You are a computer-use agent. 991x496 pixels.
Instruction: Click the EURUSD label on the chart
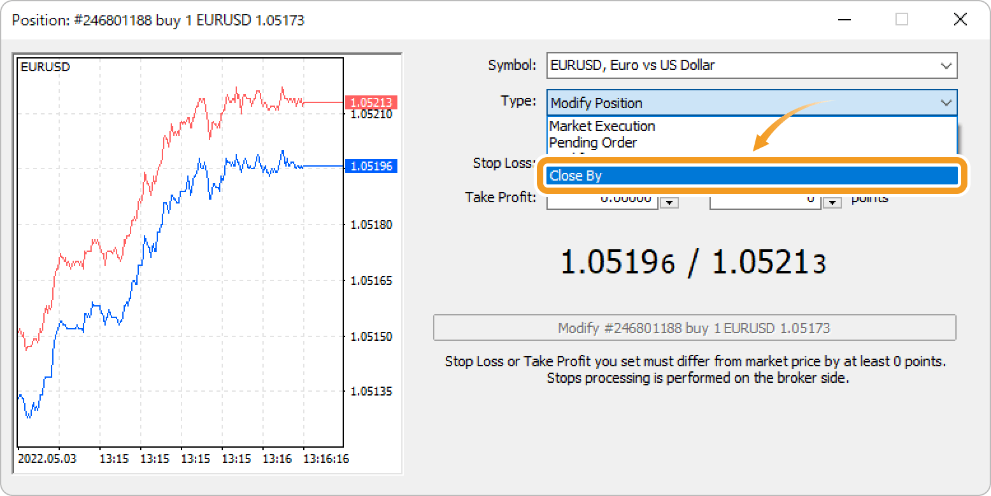coord(45,67)
